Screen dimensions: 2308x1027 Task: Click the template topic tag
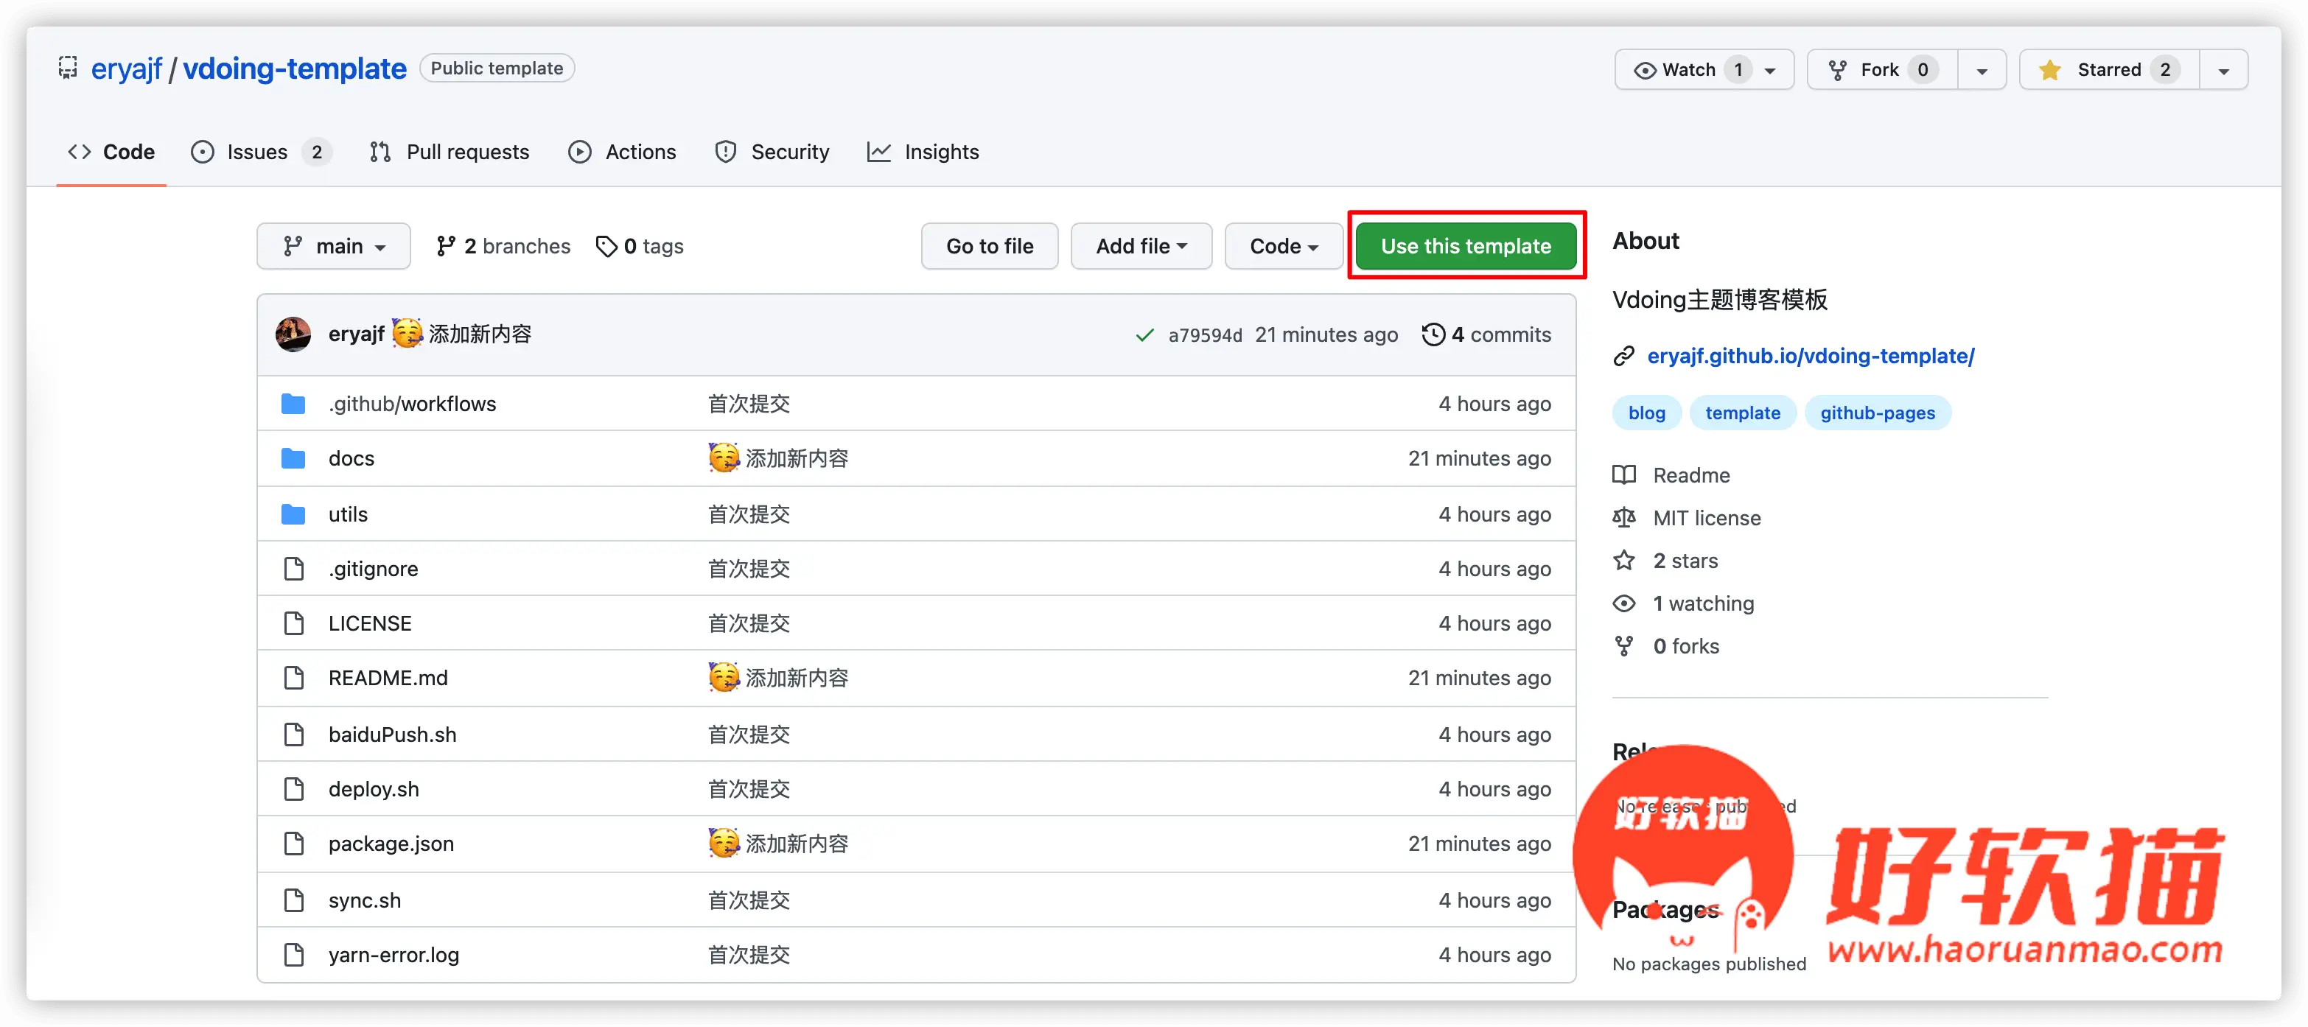tap(1743, 413)
